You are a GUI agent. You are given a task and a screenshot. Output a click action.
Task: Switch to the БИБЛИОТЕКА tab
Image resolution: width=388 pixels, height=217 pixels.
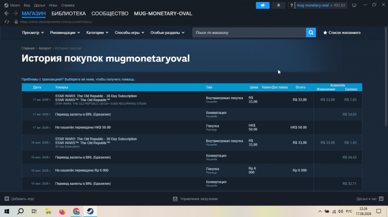coord(69,14)
